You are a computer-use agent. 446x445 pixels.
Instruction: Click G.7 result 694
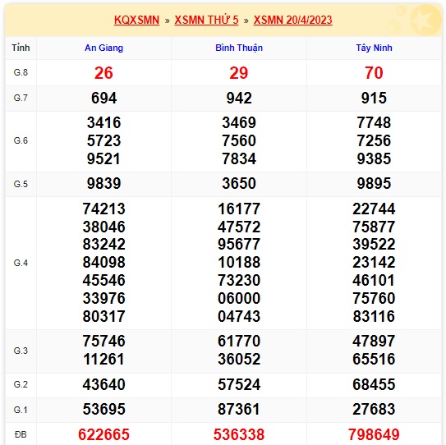[x=103, y=98]
